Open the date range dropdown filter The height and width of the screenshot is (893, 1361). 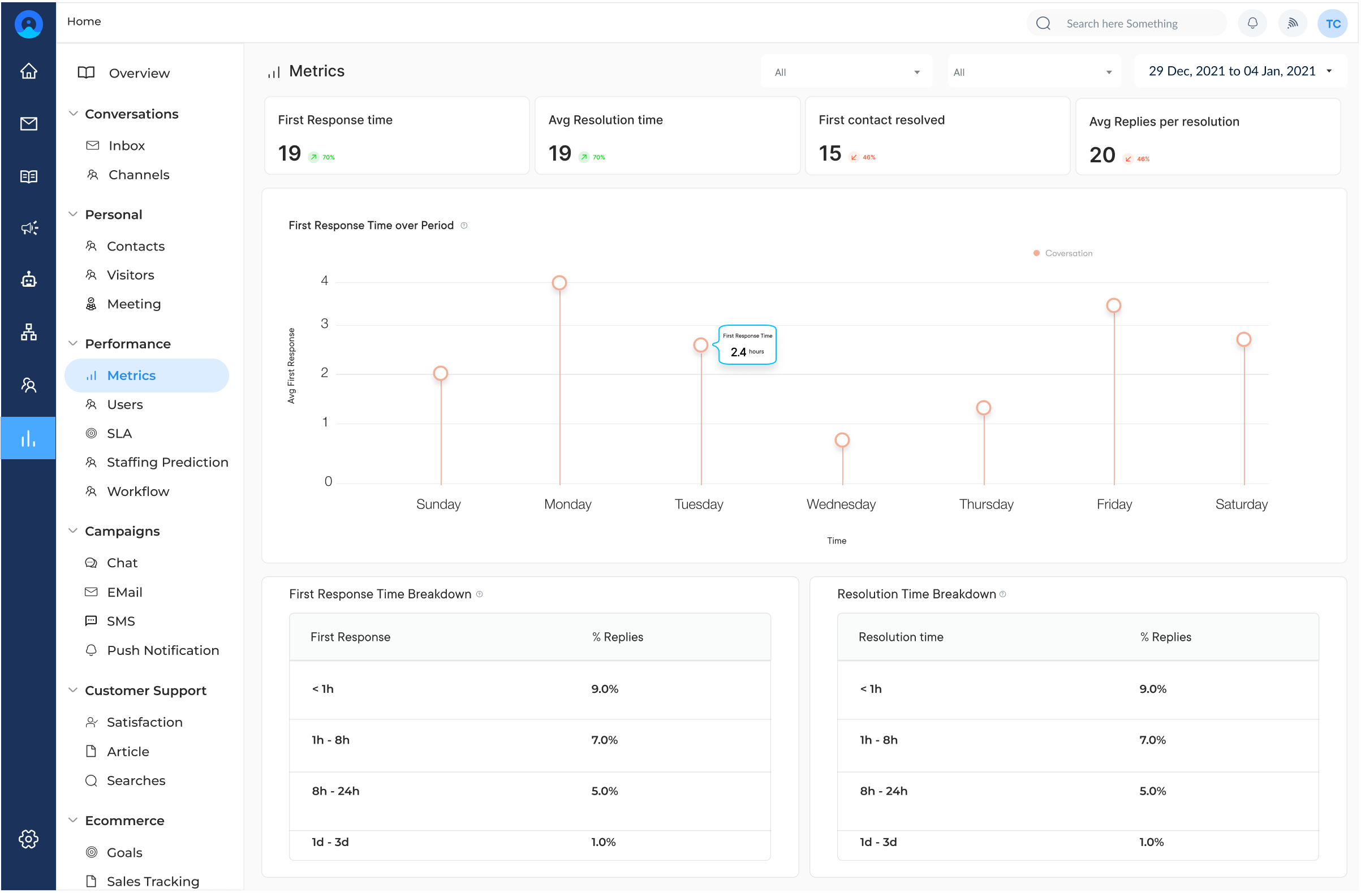pos(1239,71)
